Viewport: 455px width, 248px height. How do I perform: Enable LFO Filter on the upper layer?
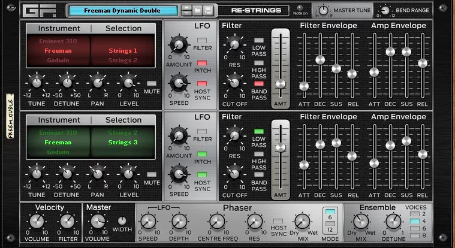[202, 40]
